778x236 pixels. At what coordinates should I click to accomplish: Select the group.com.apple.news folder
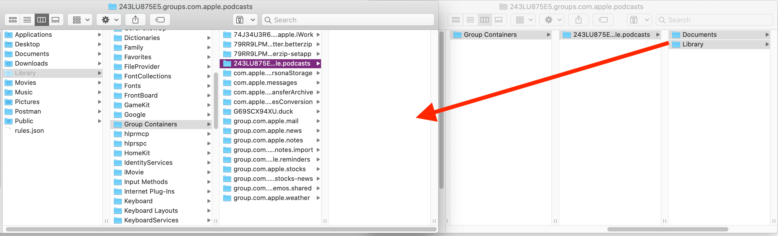pyautogui.click(x=271, y=131)
